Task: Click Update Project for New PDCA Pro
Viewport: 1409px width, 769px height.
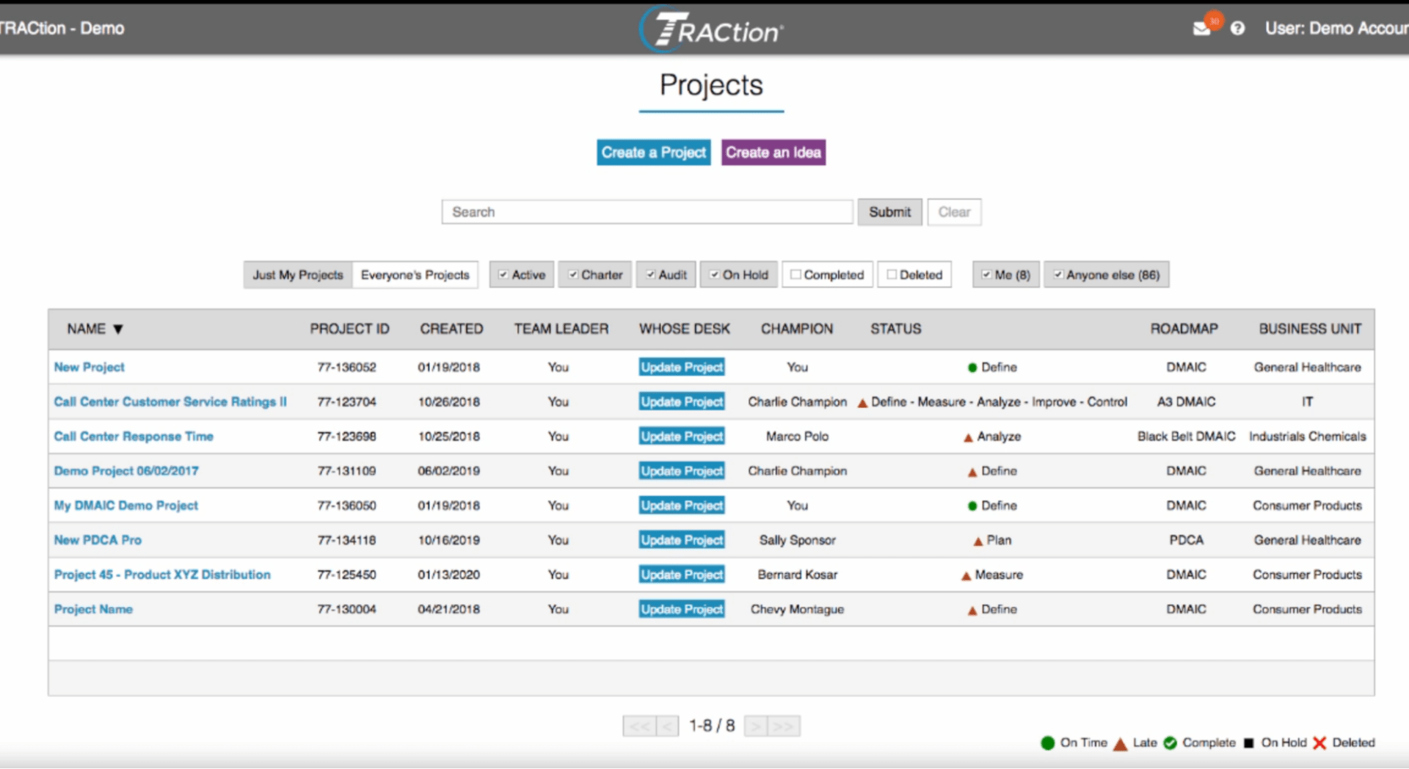Action: pos(681,539)
